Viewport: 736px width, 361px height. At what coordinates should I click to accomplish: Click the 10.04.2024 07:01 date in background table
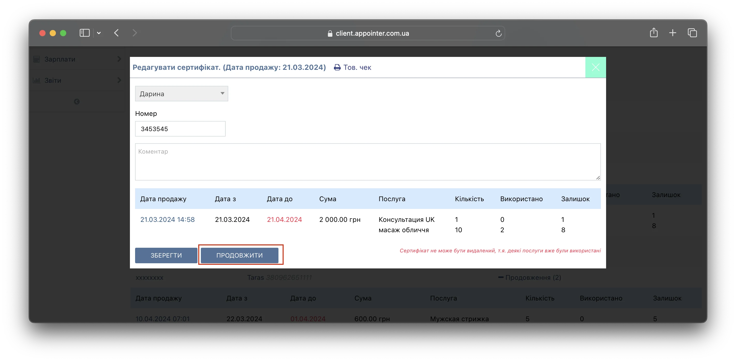[163, 319]
